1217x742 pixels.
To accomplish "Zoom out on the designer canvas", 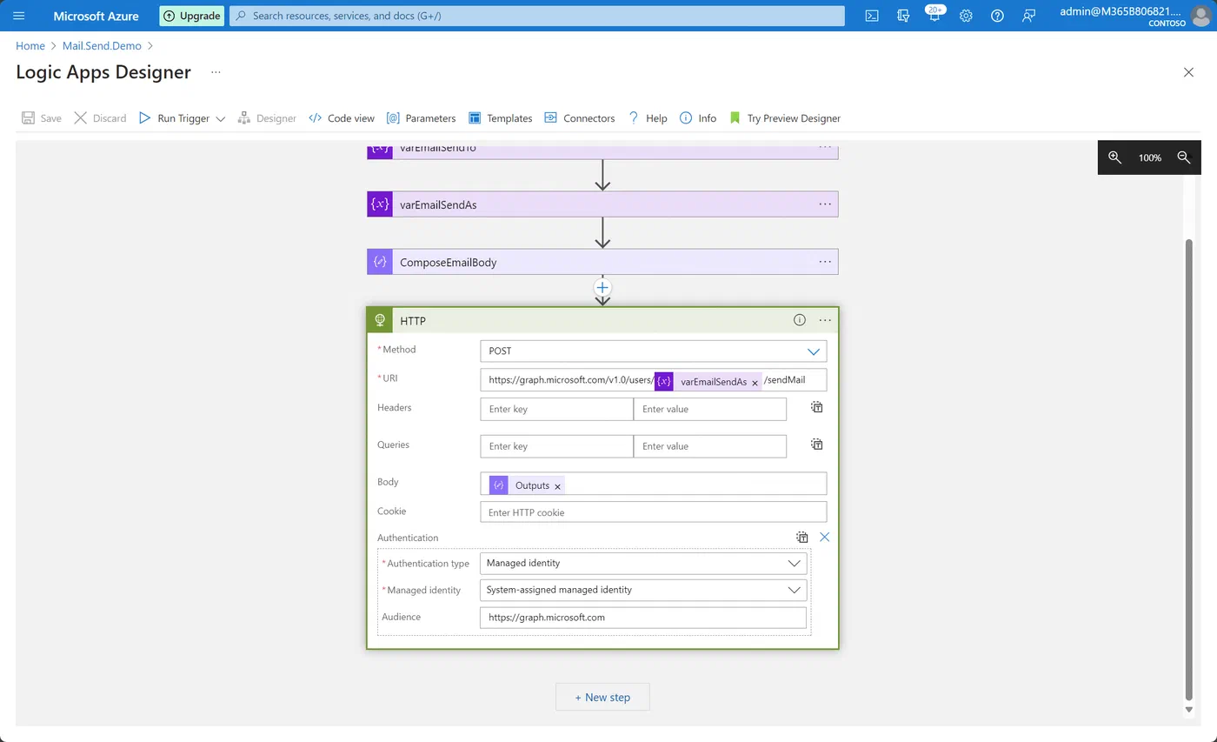I will (x=1183, y=157).
